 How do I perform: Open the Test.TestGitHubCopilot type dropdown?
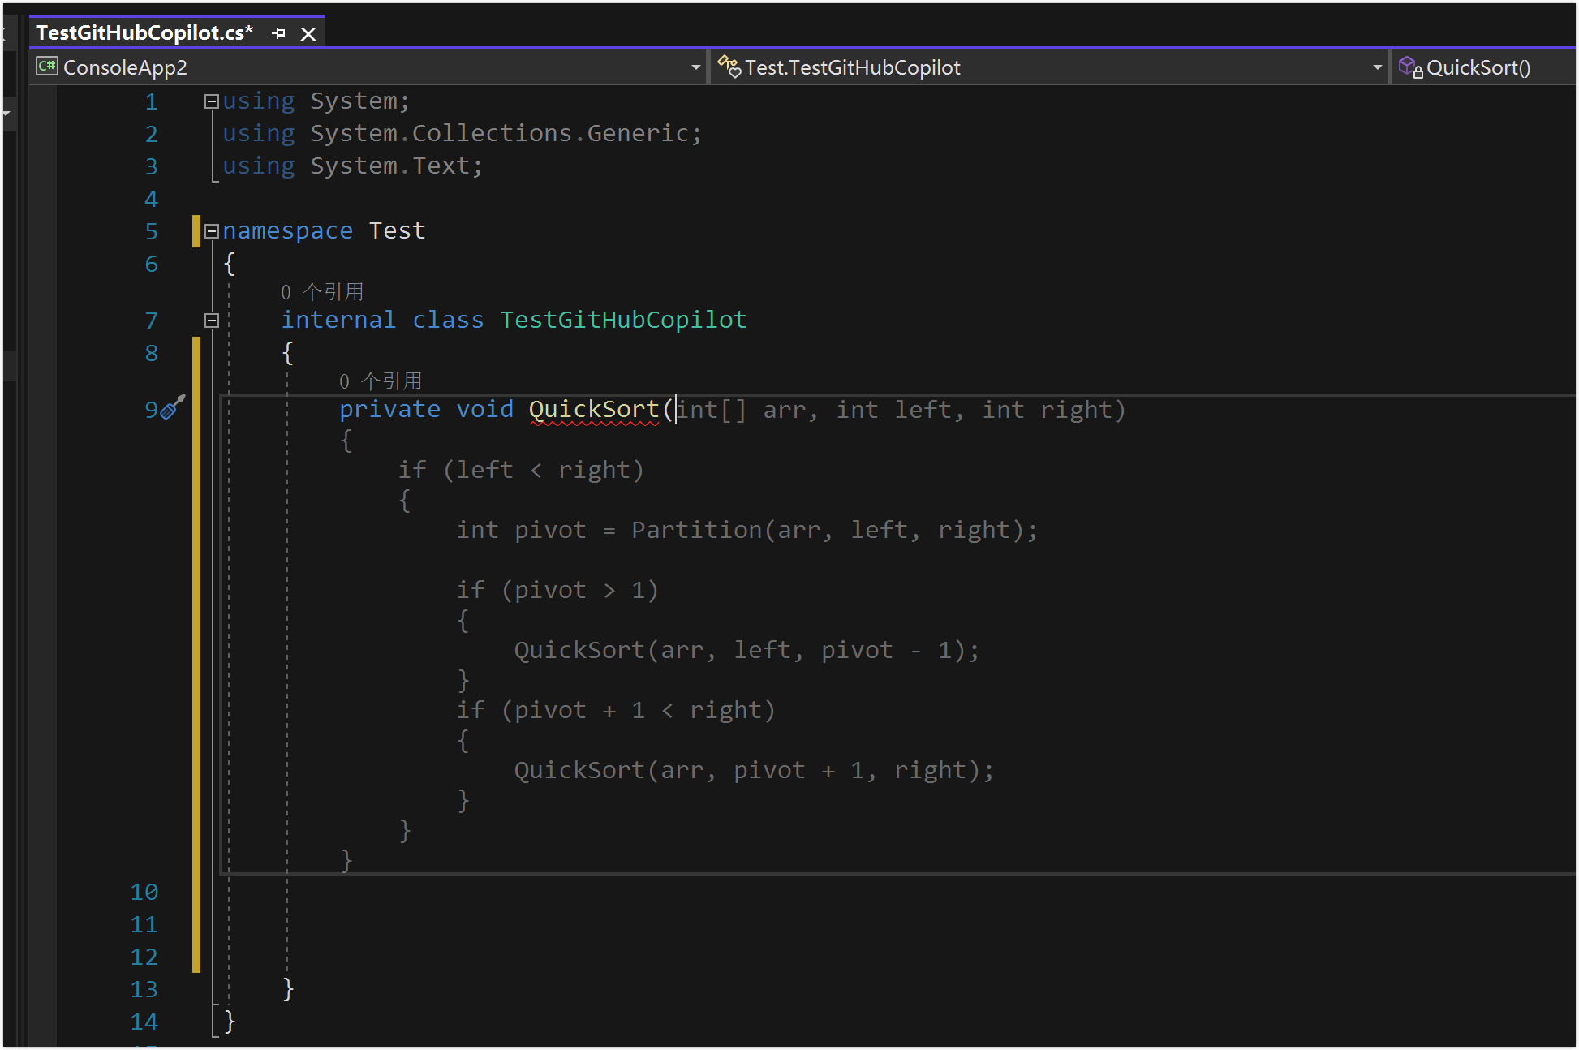pos(1377,67)
